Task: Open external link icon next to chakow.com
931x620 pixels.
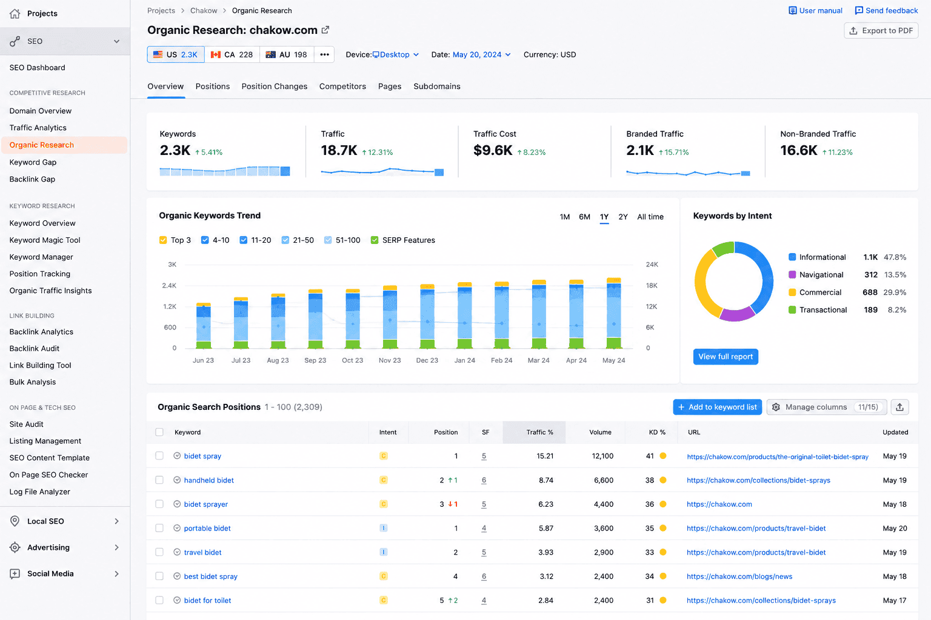Action: [x=325, y=30]
